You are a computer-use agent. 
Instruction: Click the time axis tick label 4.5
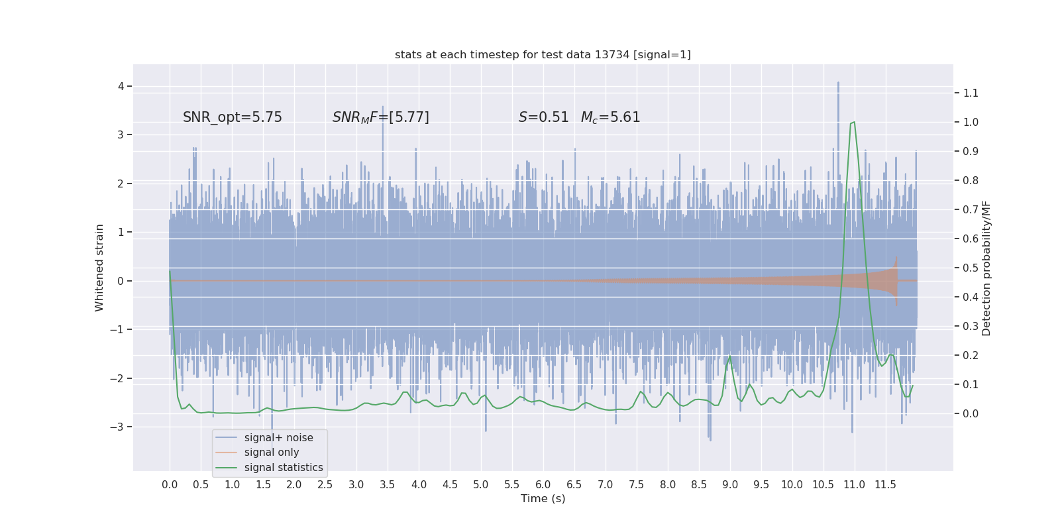click(450, 485)
